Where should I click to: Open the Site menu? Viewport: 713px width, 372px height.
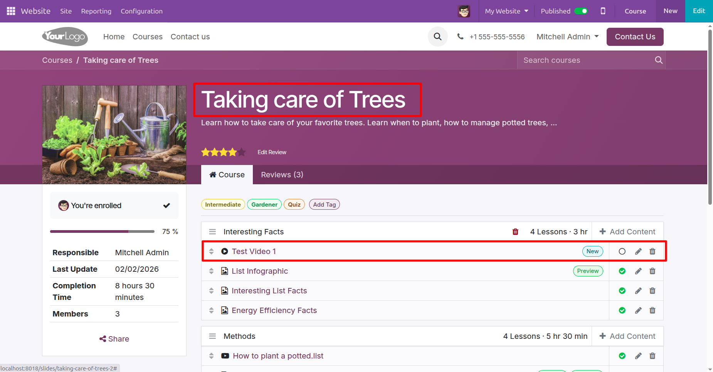click(x=66, y=11)
